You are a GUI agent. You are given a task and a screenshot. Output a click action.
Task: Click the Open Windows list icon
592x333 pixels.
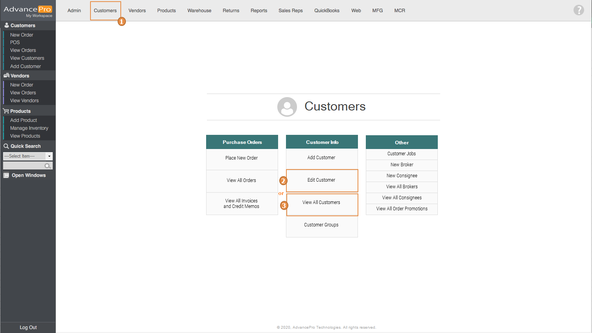[6, 175]
